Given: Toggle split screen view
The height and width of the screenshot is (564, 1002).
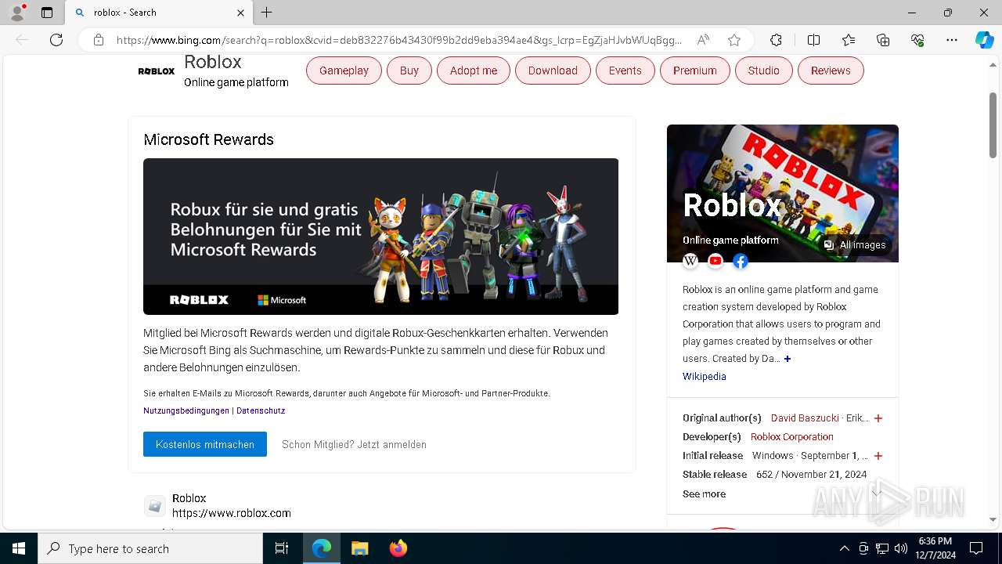Looking at the screenshot, I should pos(813,40).
